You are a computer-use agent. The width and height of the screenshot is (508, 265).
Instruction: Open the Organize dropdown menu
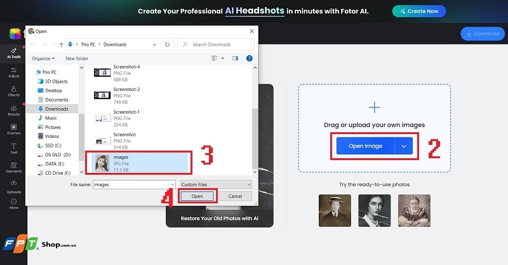click(43, 58)
